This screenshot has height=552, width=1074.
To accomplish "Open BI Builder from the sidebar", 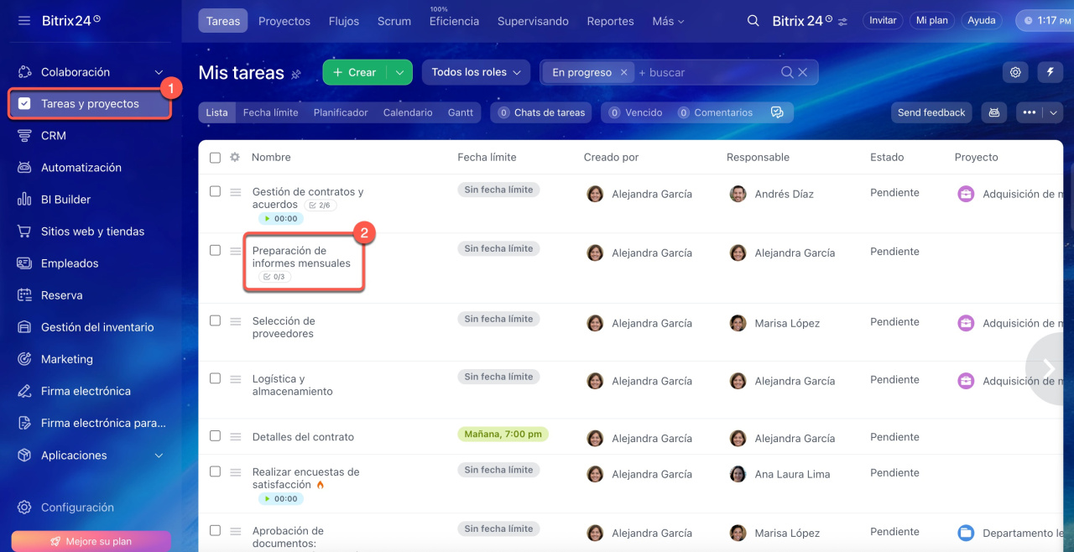I will 65,200.
